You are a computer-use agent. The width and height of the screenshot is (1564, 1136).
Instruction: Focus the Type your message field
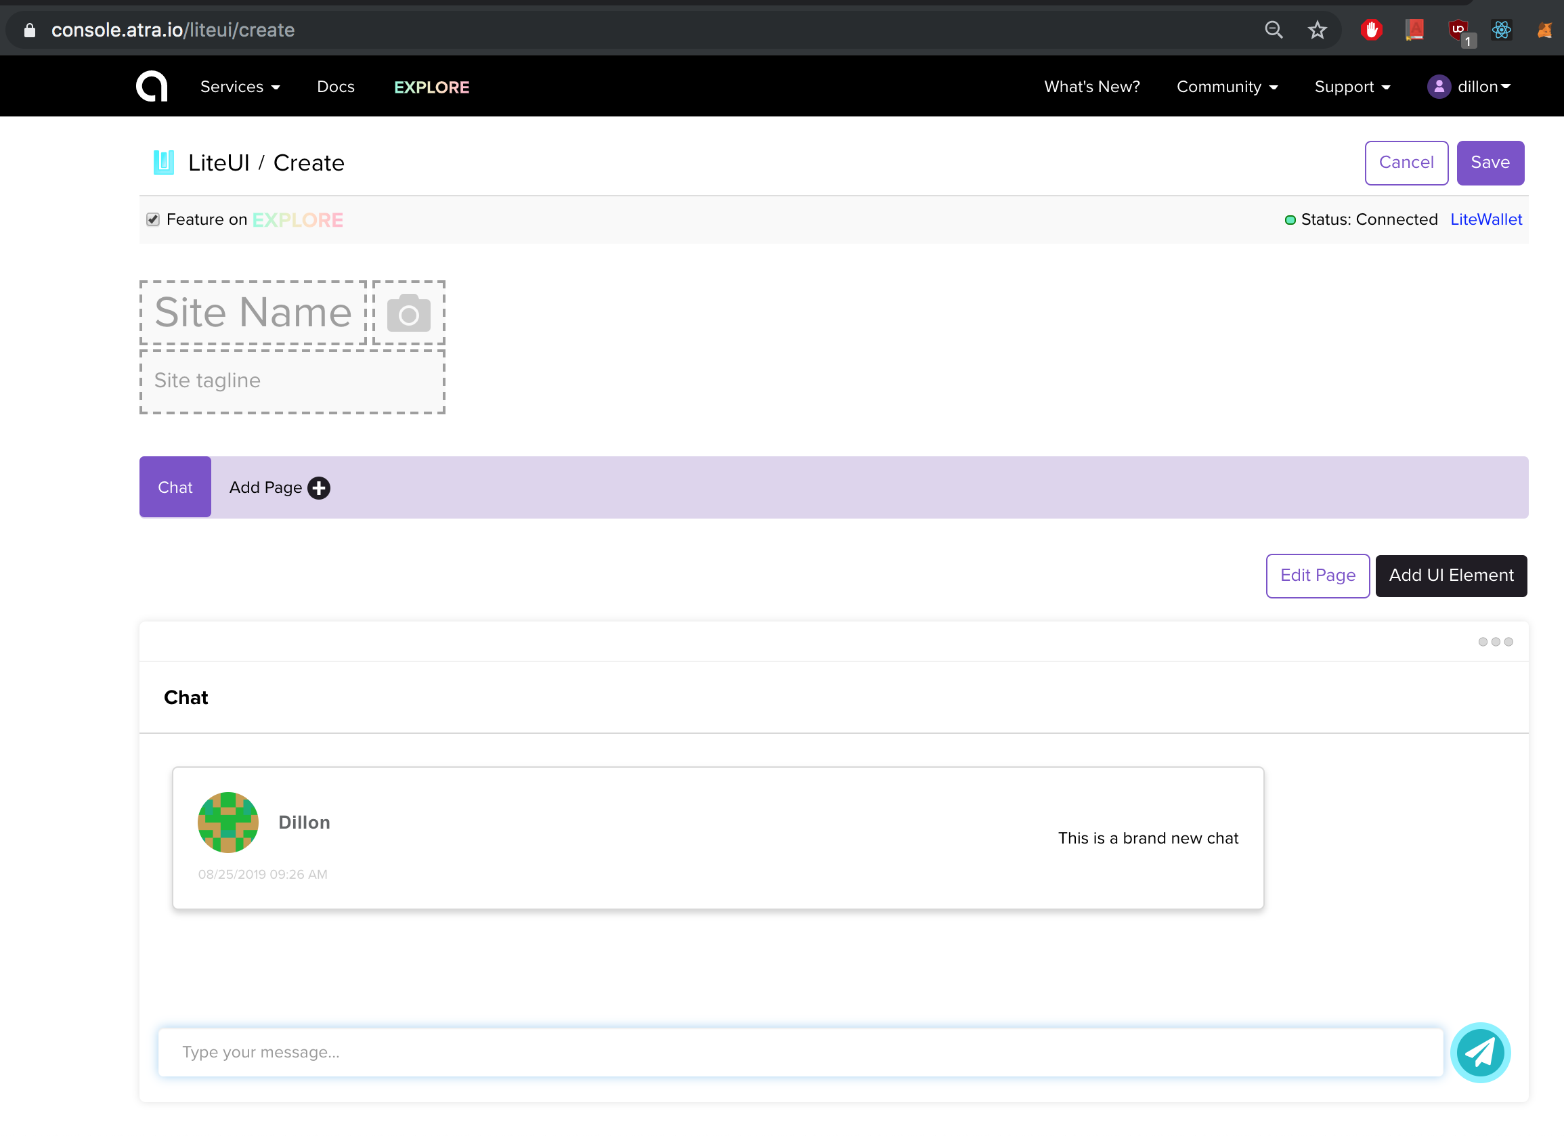[800, 1052]
